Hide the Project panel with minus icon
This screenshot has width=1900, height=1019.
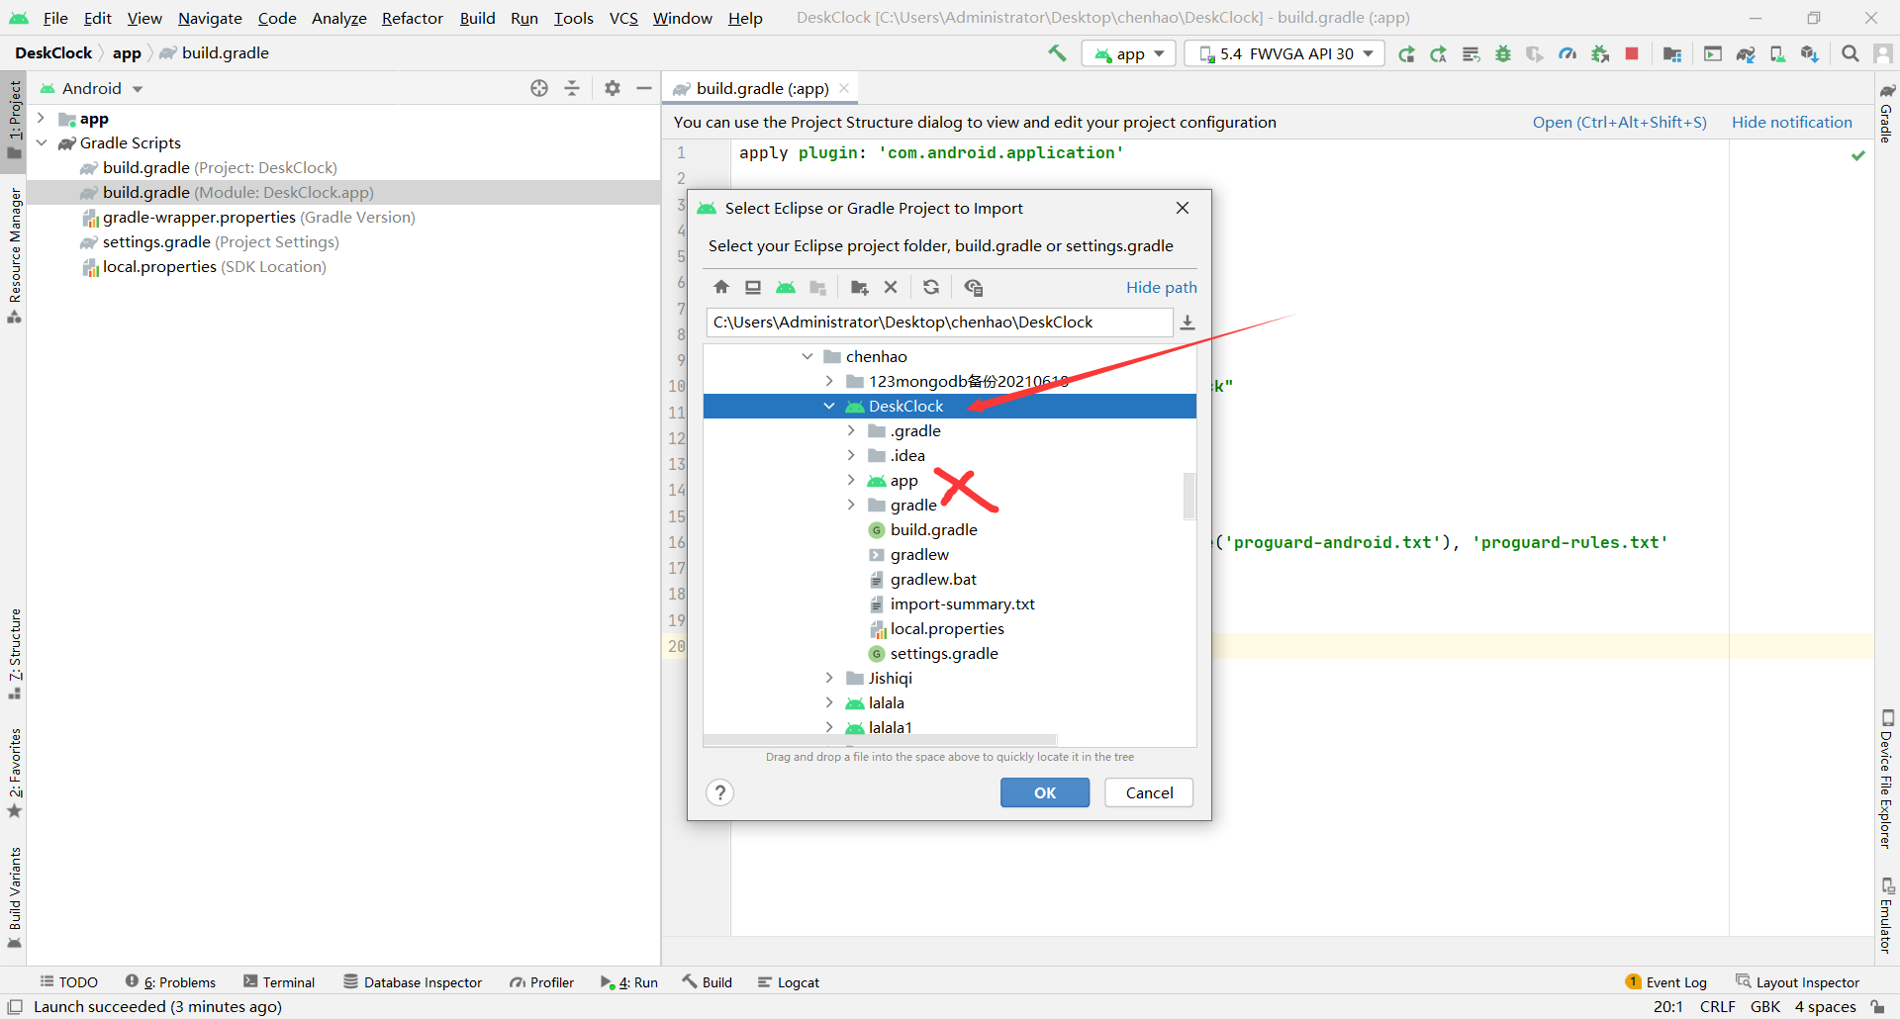point(644,88)
